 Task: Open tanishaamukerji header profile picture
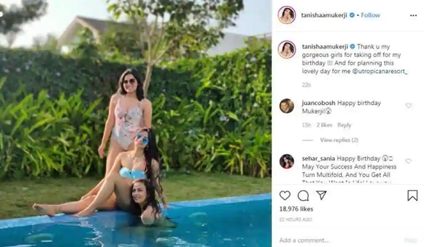[x=287, y=15]
